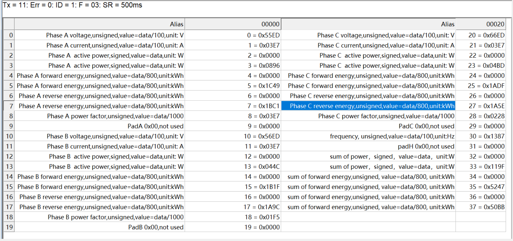This screenshot has width=513, height=241.
Task: Select row header number 19
Action: [9, 227]
